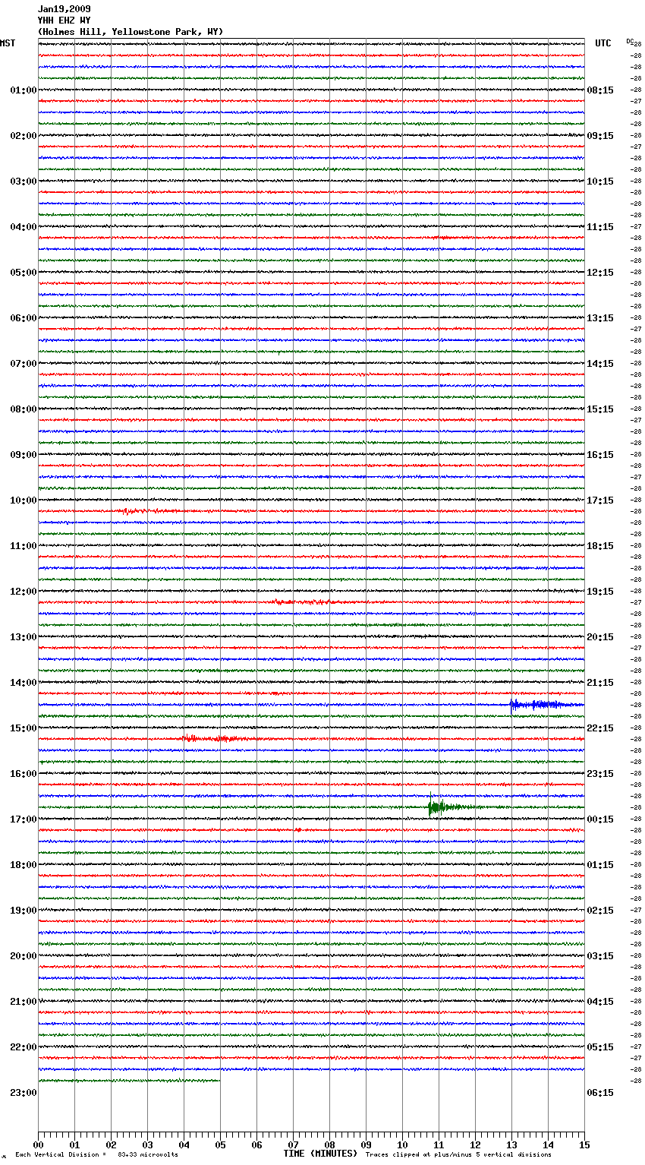Select the 23:00 MST hour label

(x=24, y=1093)
